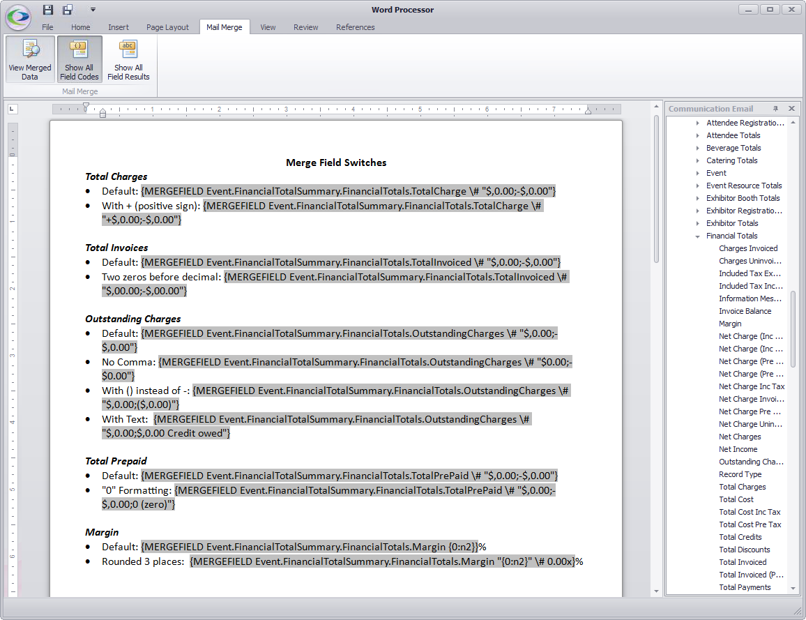Select the Total Cost field
This screenshot has width=806, height=620.
point(736,499)
